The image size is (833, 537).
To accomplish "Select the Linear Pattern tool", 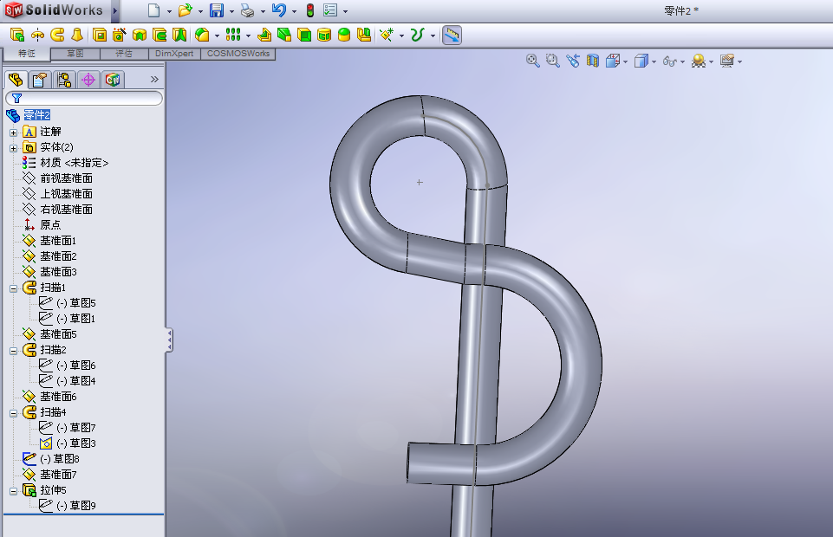I will [x=233, y=35].
